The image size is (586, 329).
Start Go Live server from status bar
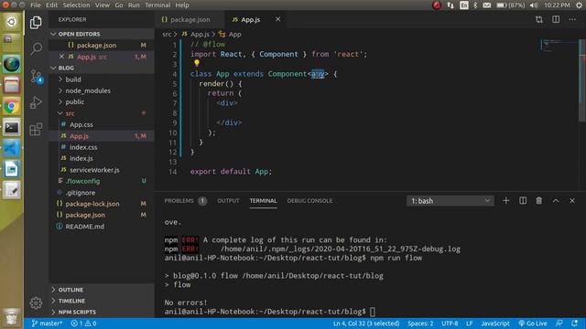[533, 324]
